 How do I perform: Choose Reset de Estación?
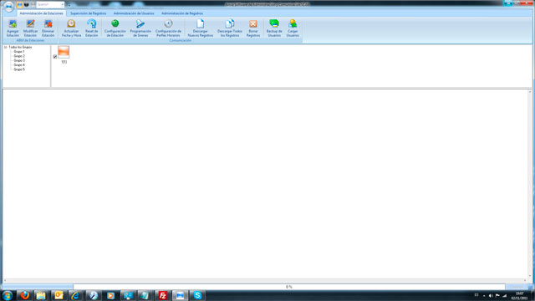point(91,28)
